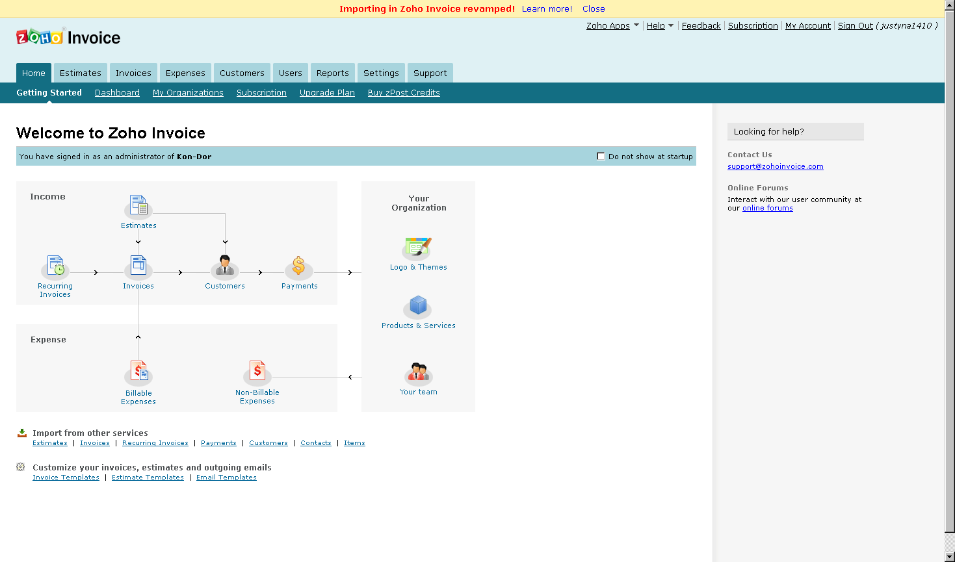Expand the Help dropdown arrow
The width and height of the screenshot is (955, 562).
[x=671, y=25]
